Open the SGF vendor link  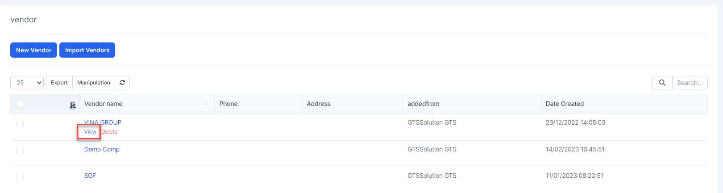click(90, 176)
